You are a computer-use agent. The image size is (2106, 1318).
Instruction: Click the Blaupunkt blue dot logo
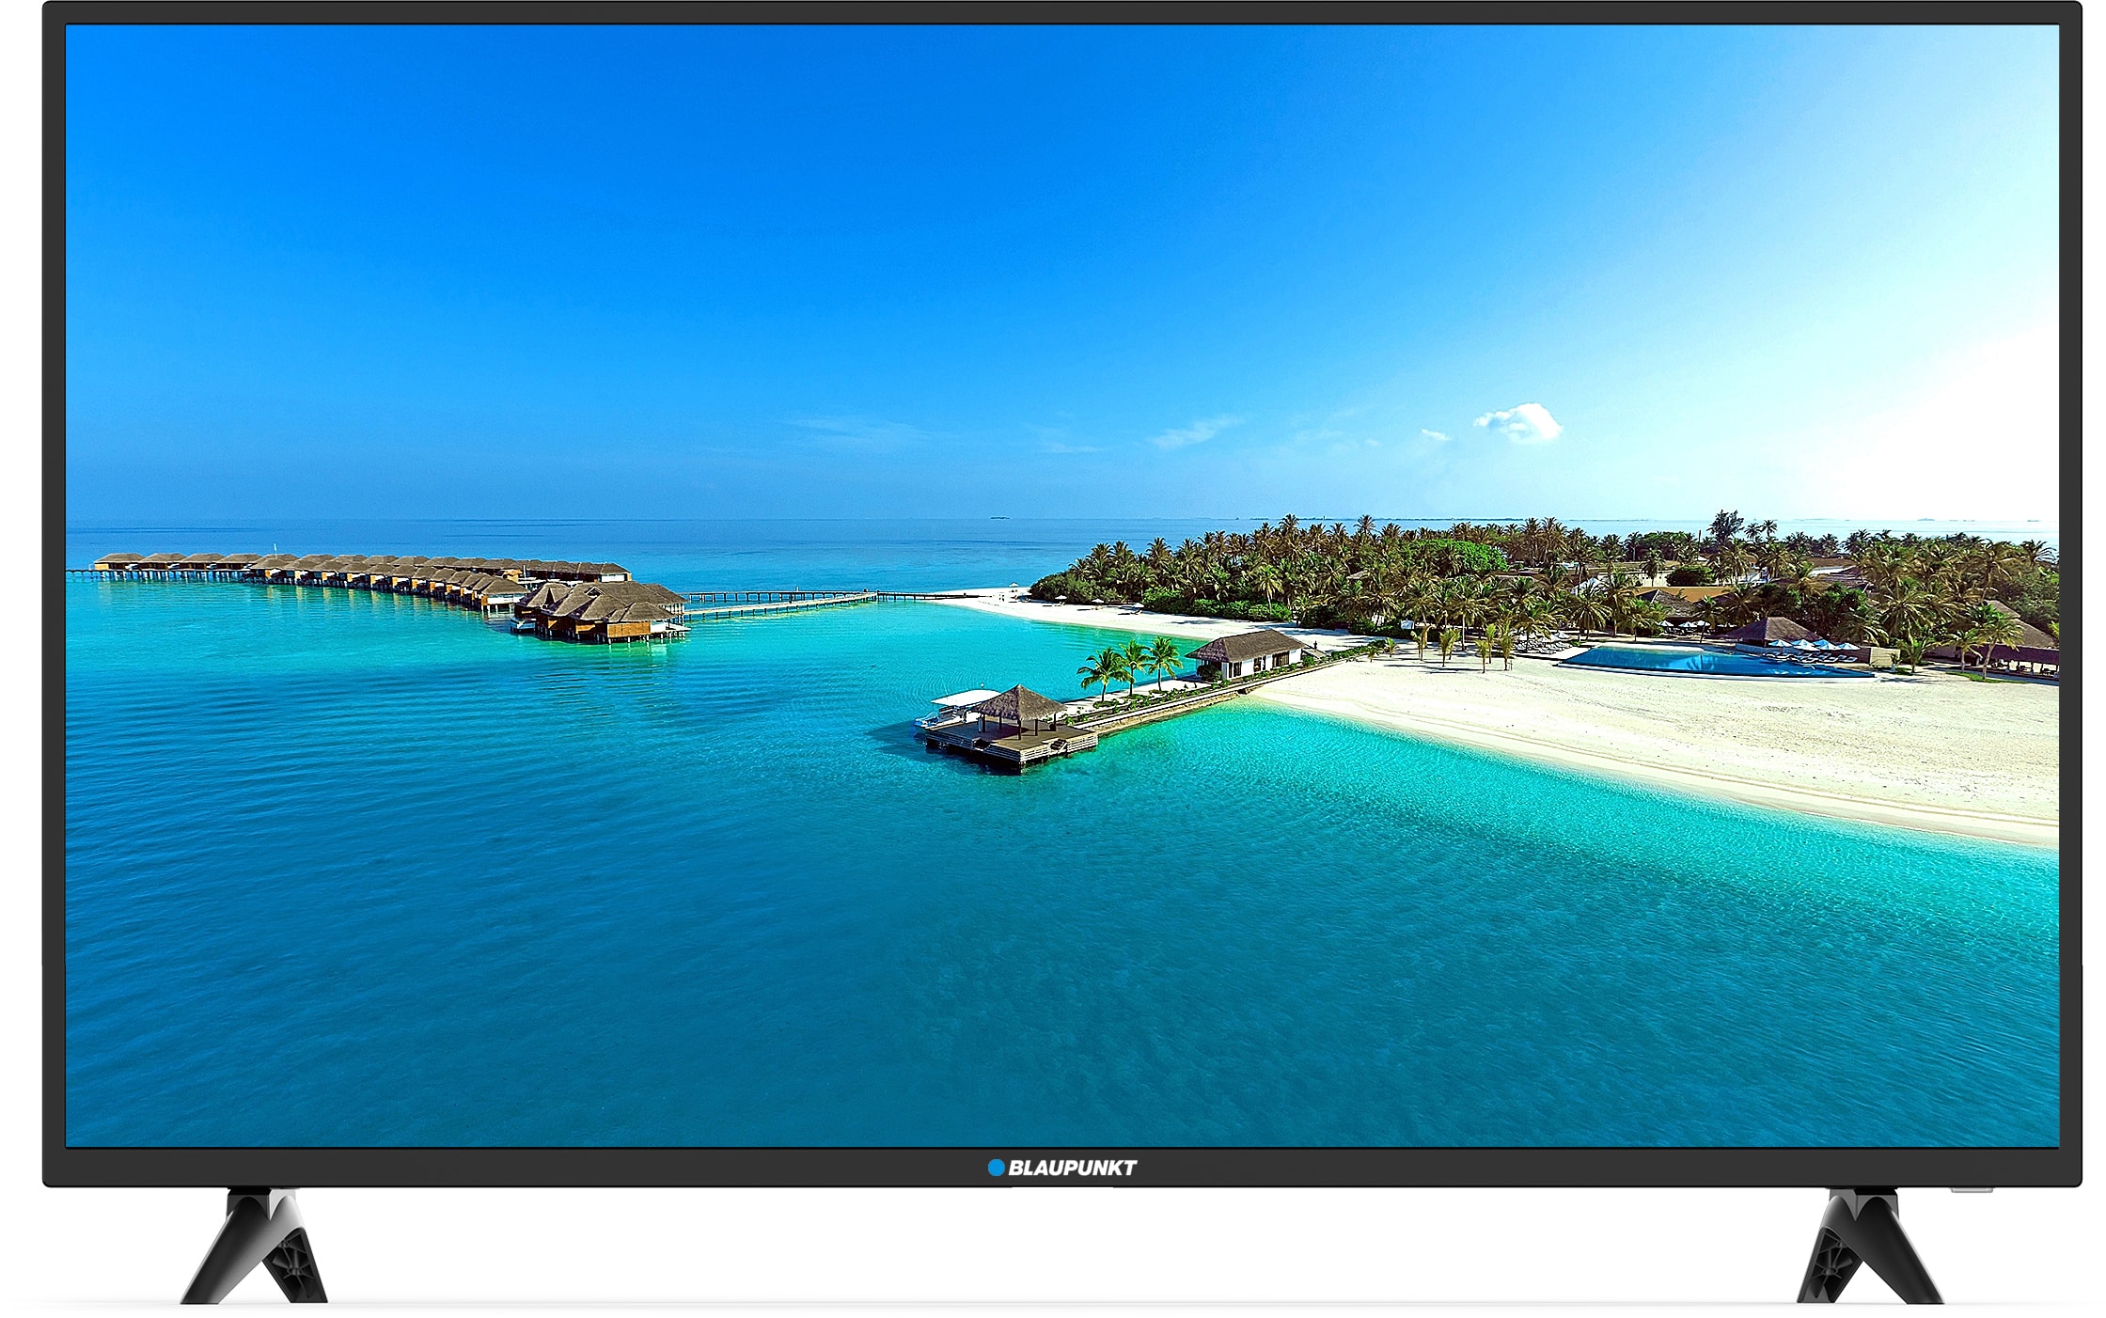pyautogui.click(x=996, y=1168)
